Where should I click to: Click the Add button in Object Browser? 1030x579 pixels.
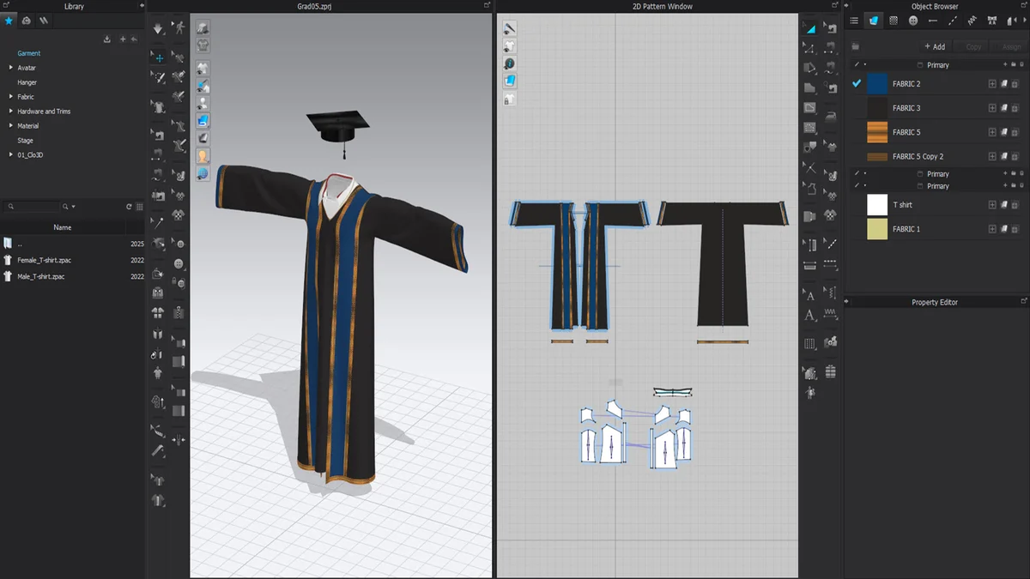(935, 46)
